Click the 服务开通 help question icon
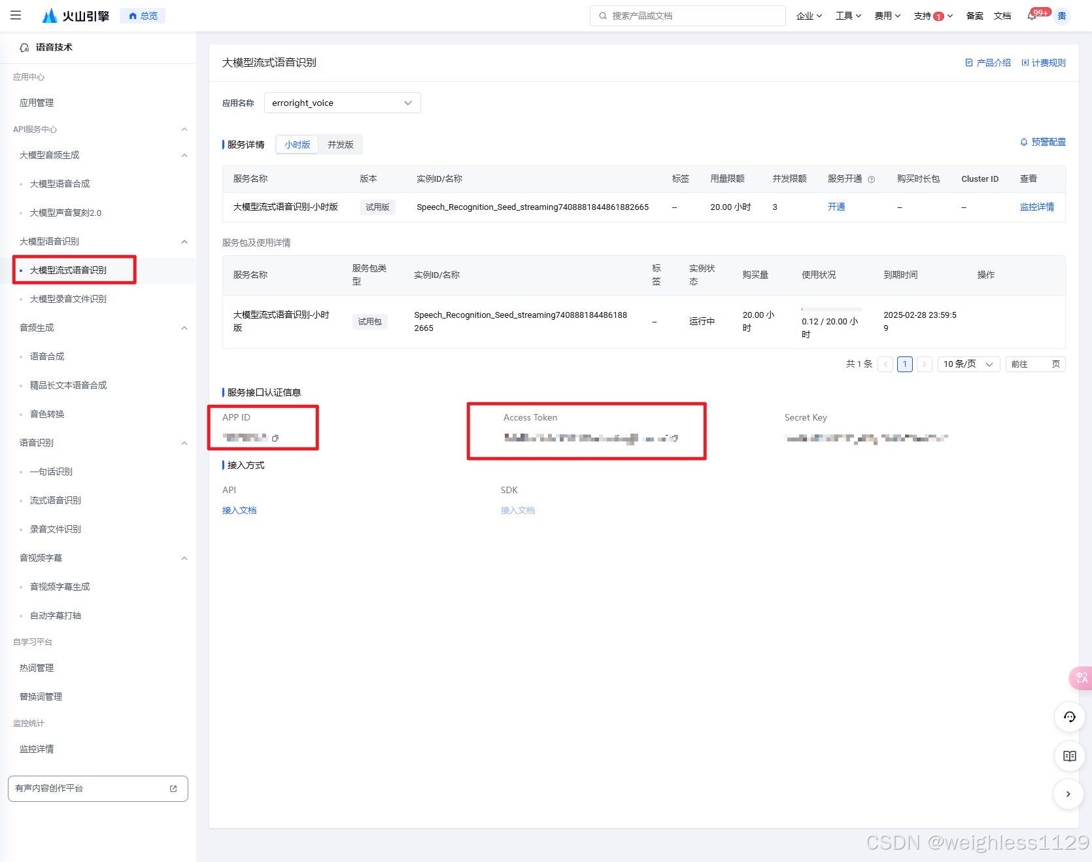This screenshot has width=1092, height=862. (x=871, y=179)
